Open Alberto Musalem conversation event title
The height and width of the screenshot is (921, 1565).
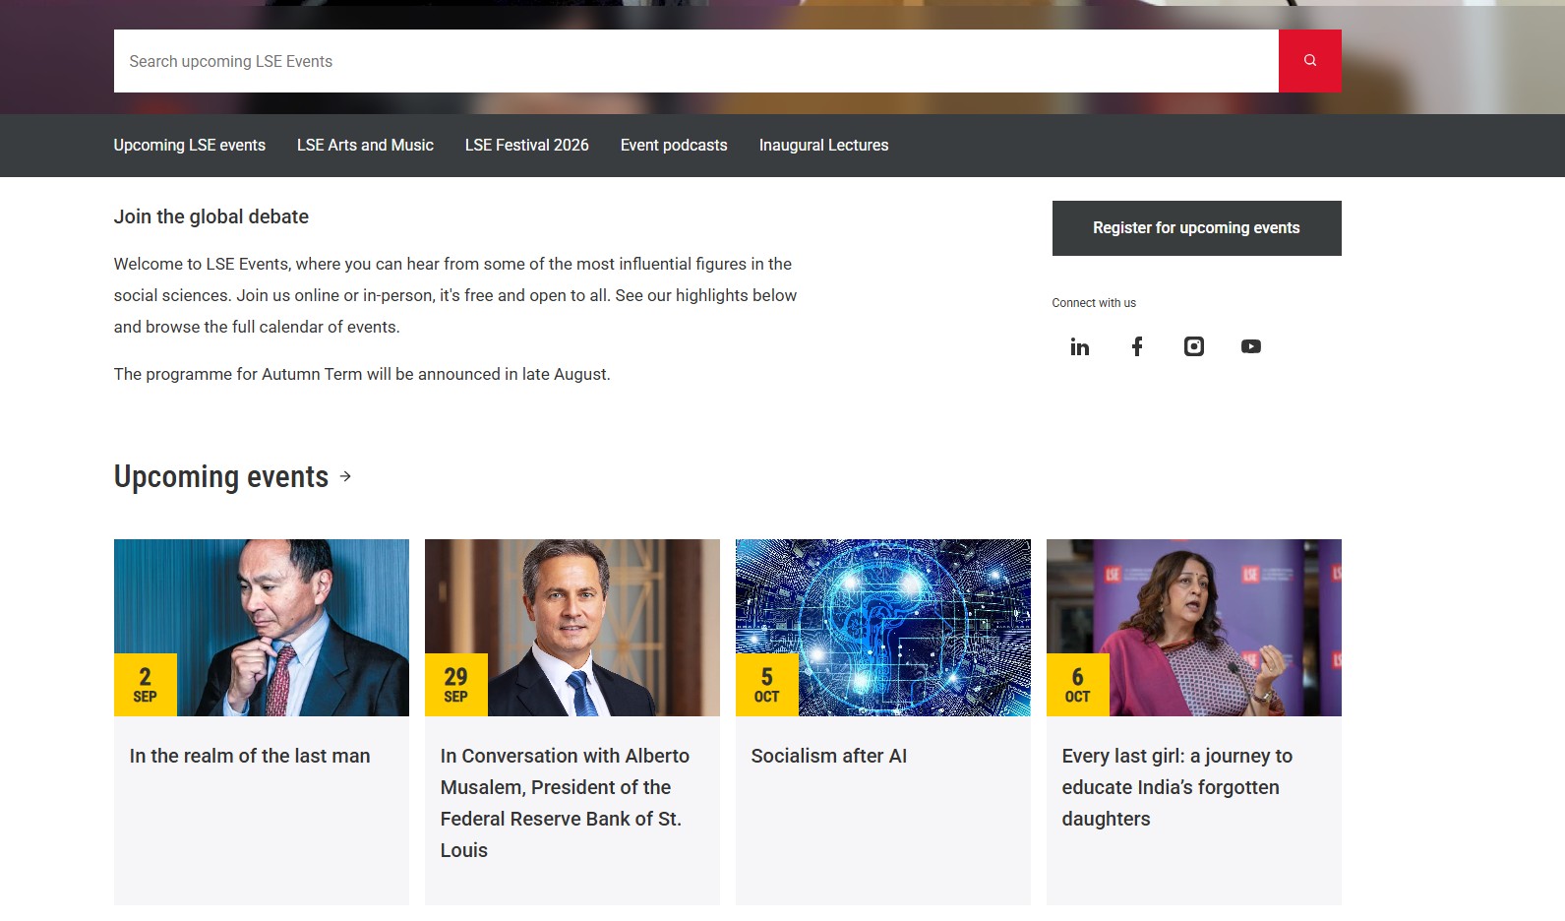point(566,803)
